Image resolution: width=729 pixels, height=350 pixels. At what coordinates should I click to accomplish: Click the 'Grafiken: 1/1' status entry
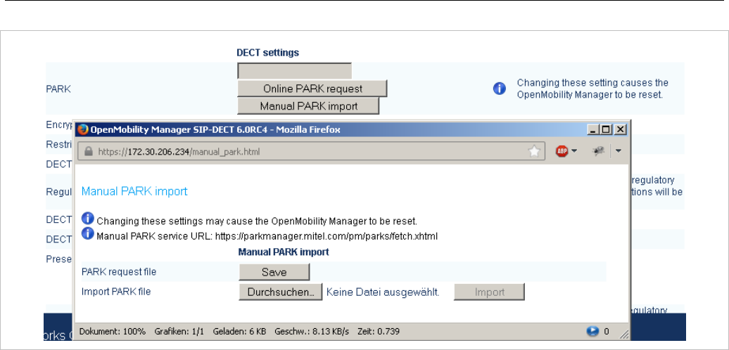(179, 332)
